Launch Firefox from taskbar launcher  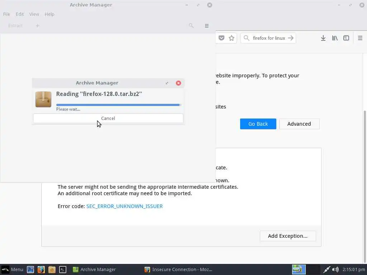point(41,270)
